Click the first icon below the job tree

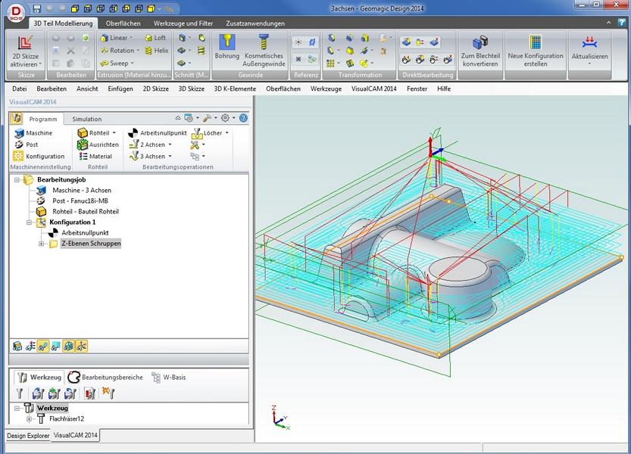(x=17, y=347)
